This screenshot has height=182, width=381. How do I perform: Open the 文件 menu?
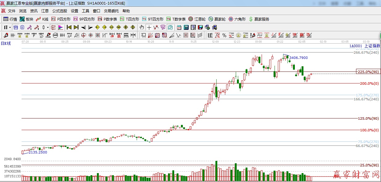(12, 11)
